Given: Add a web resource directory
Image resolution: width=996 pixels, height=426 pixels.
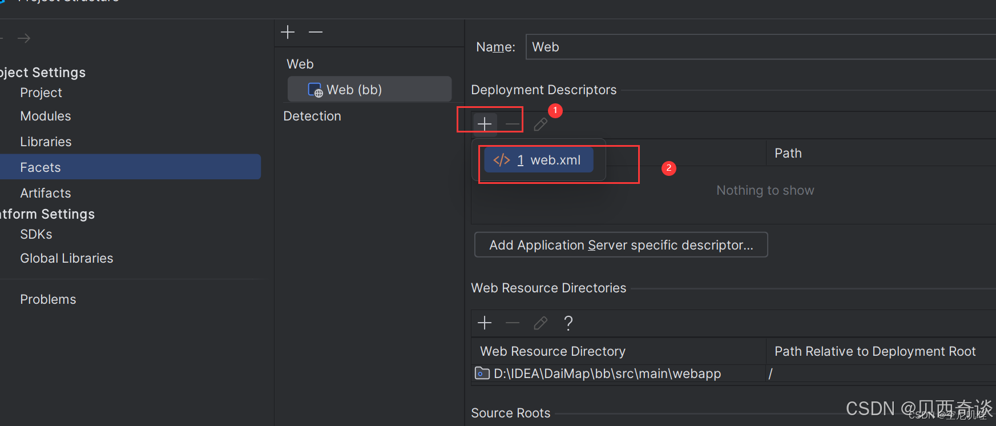Looking at the screenshot, I should tap(485, 323).
